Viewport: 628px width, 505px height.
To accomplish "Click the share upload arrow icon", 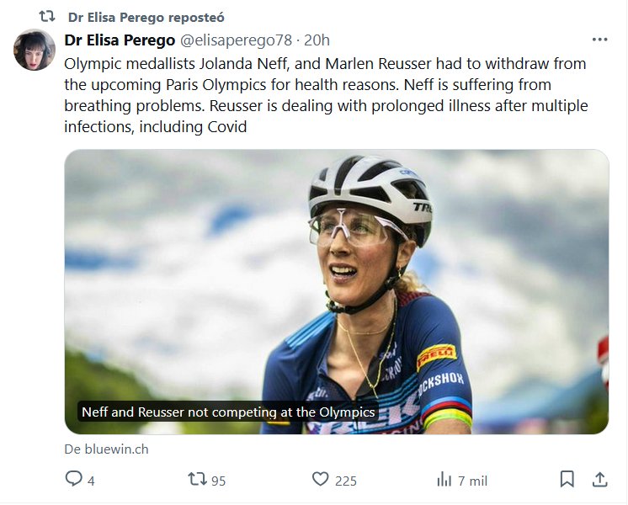I will click(599, 480).
